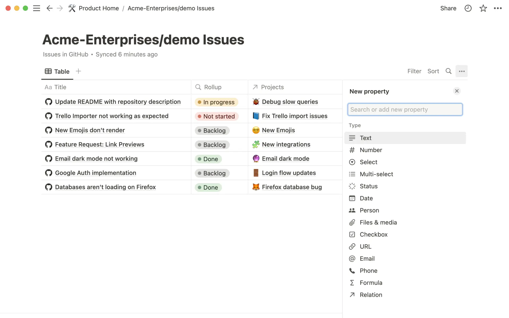Add a new view with plus icon
The height and width of the screenshot is (318, 509).
pyautogui.click(x=78, y=71)
